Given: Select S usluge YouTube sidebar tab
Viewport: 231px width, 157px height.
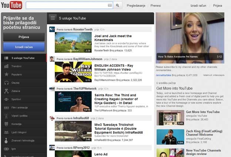Looking at the screenshot, I should [x=23, y=58].
